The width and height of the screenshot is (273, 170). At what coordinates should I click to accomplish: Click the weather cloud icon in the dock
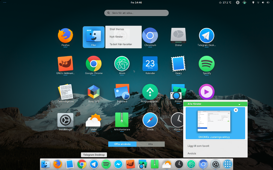[167, 164]
